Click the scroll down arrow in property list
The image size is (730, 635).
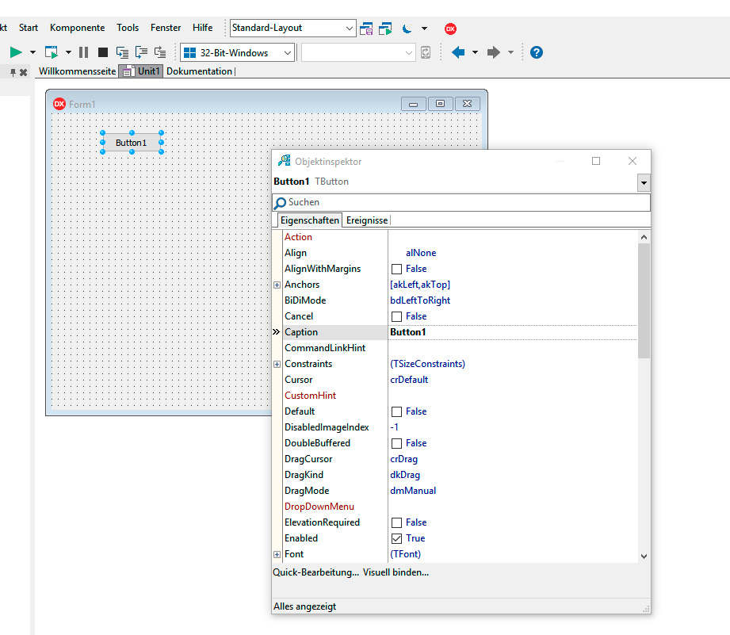[644, 557]
